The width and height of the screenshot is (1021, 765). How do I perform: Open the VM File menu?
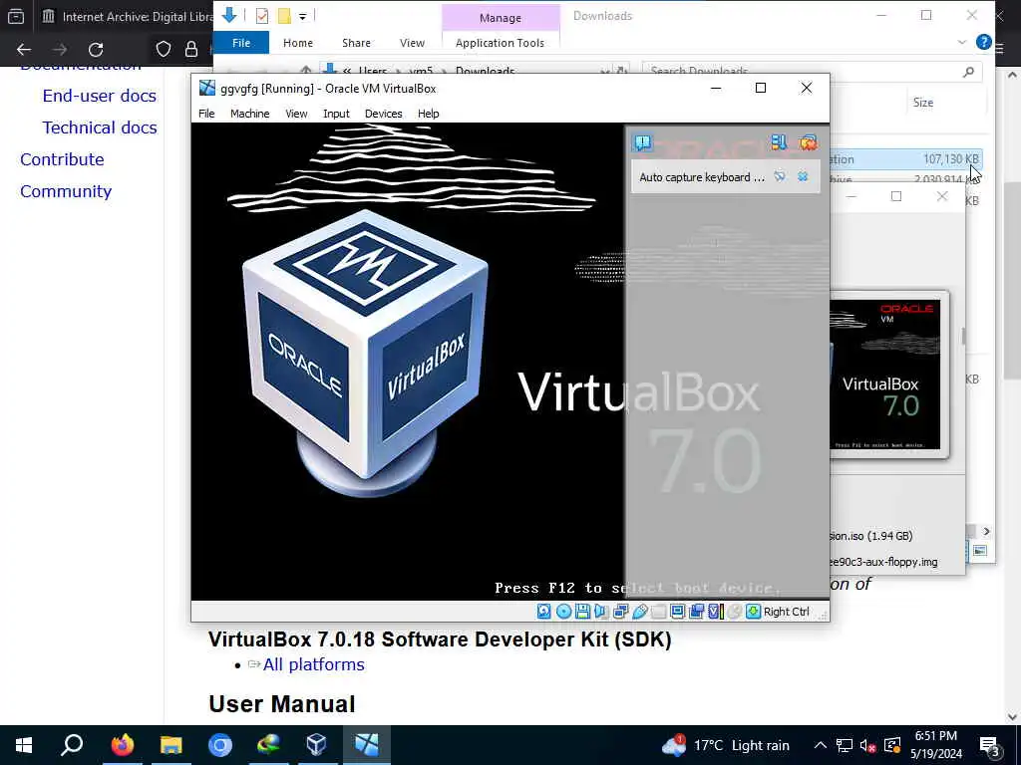tap(206, 114)
